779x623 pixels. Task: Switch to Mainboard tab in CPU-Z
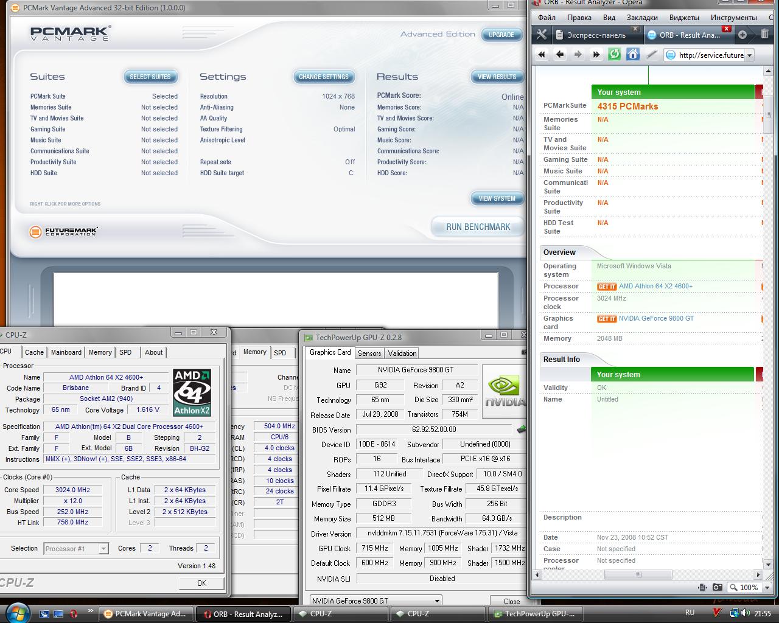[x=66, y=352]
